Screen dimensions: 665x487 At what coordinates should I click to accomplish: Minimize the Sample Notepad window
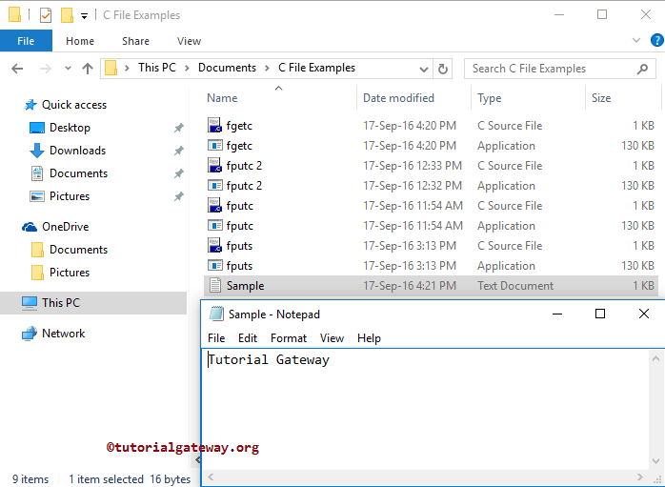click(x=557, y=315)
